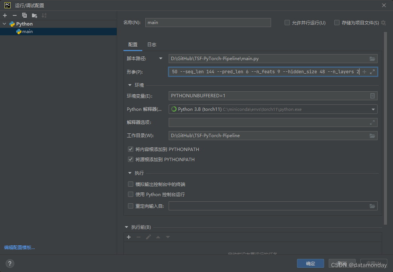The image size is (393, 272).
Task: Expand the interpreter options field
Action: point(372,122)
